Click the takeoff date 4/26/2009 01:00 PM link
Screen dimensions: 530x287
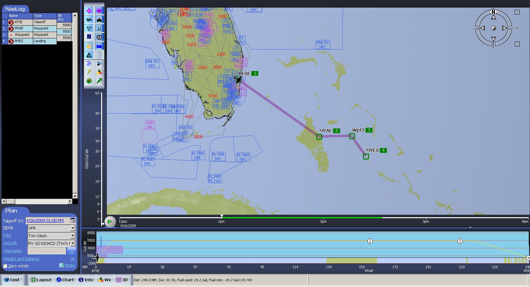45,220
